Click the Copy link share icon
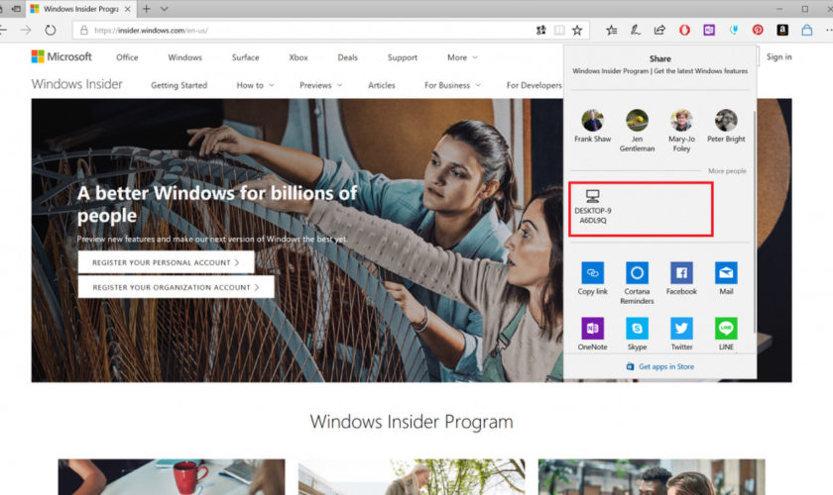The width and height of the screenshot is (833, 495). point(592,273)
